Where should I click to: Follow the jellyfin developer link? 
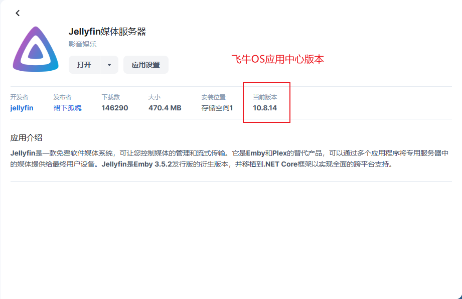coord(22,108)
